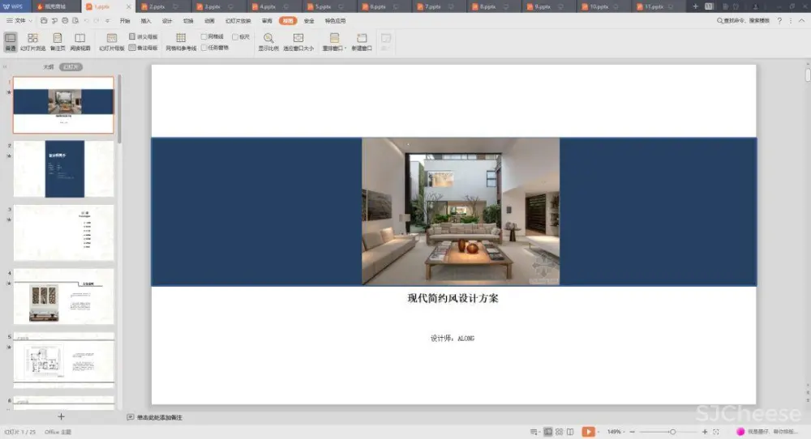Open the 特色应用 special apps ribbon tab
This screenshot has width=811, height=439.
pos(335,21)
